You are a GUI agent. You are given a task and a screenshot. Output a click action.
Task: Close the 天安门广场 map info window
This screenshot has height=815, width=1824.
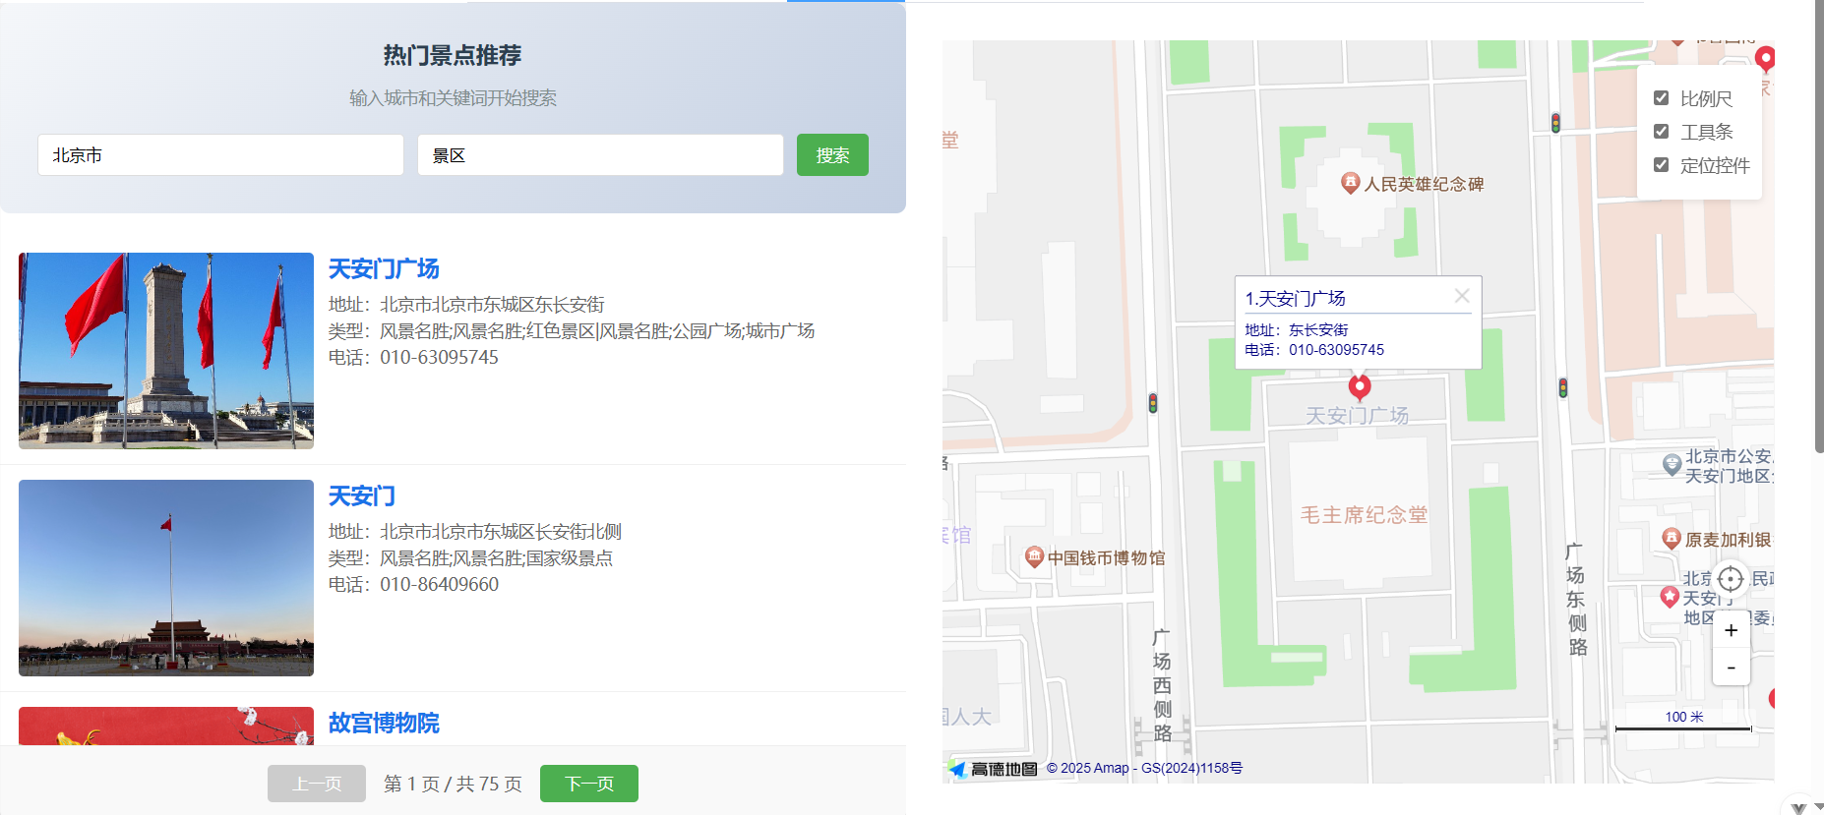(x=1462, y=296)
